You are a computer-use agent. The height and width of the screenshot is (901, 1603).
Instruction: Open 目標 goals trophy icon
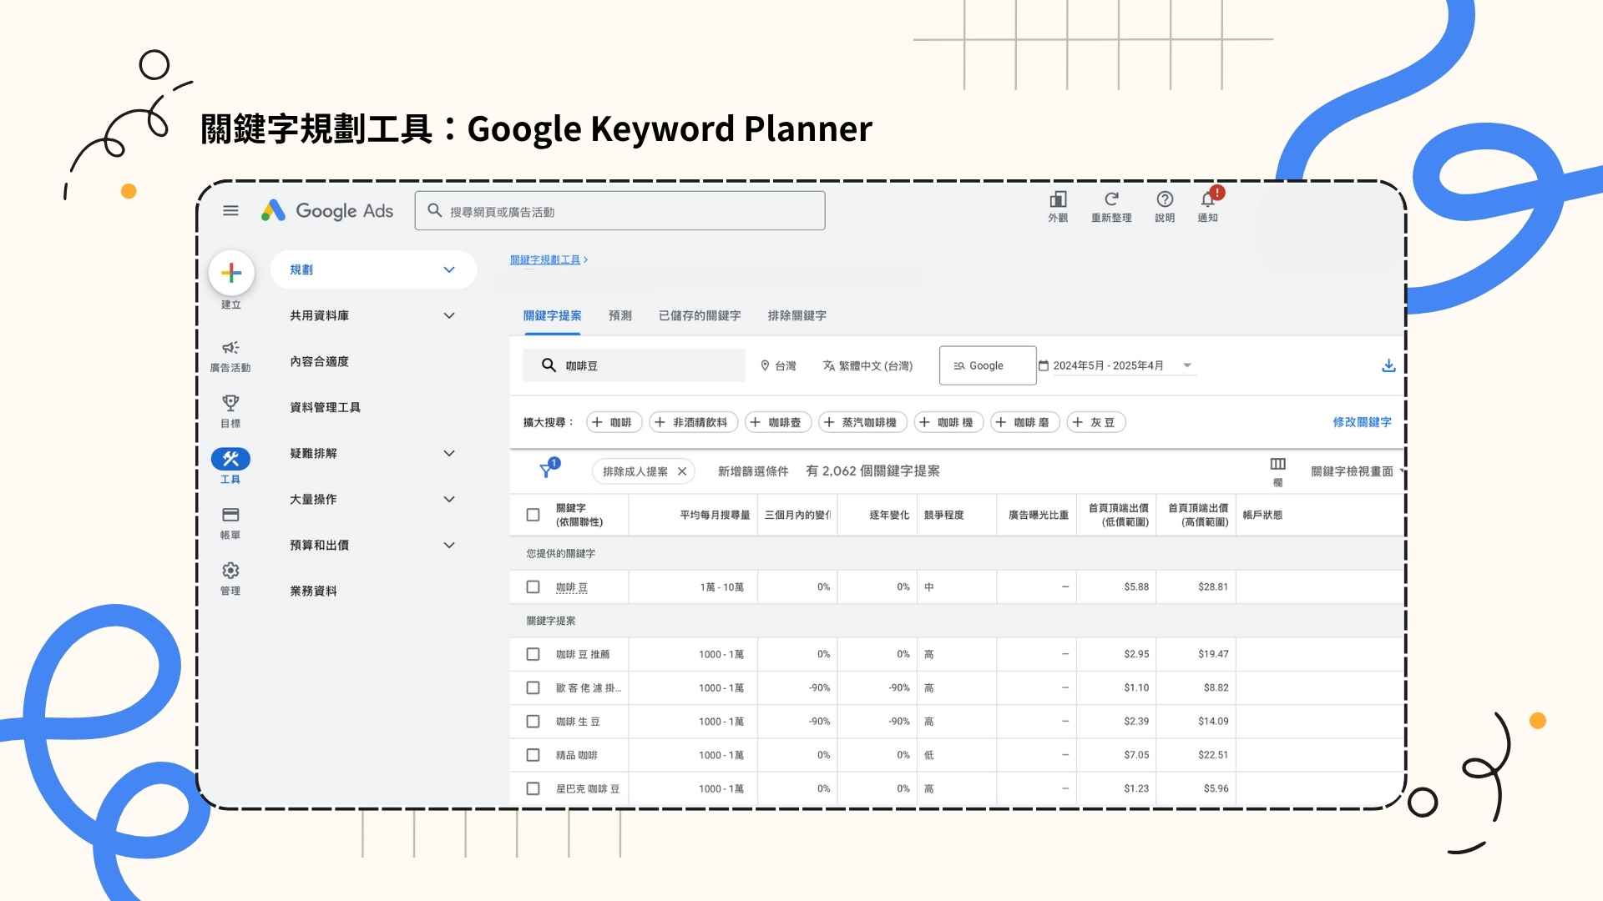point(230,411)
